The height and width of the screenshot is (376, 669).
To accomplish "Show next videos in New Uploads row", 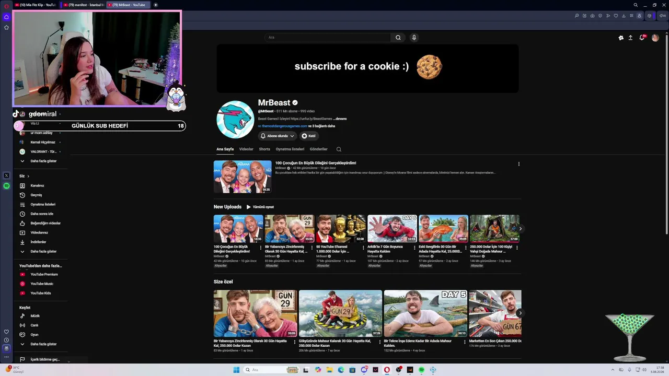I will (520, 229).
